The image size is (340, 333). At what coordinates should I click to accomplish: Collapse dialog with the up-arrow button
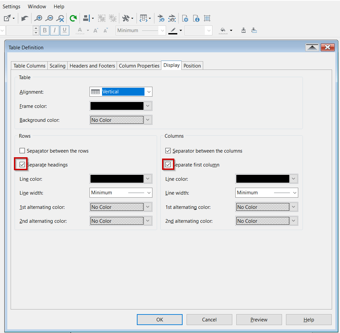[x=312, y=47]
